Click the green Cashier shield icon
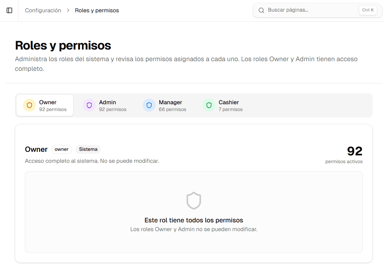 coord(209,105)
